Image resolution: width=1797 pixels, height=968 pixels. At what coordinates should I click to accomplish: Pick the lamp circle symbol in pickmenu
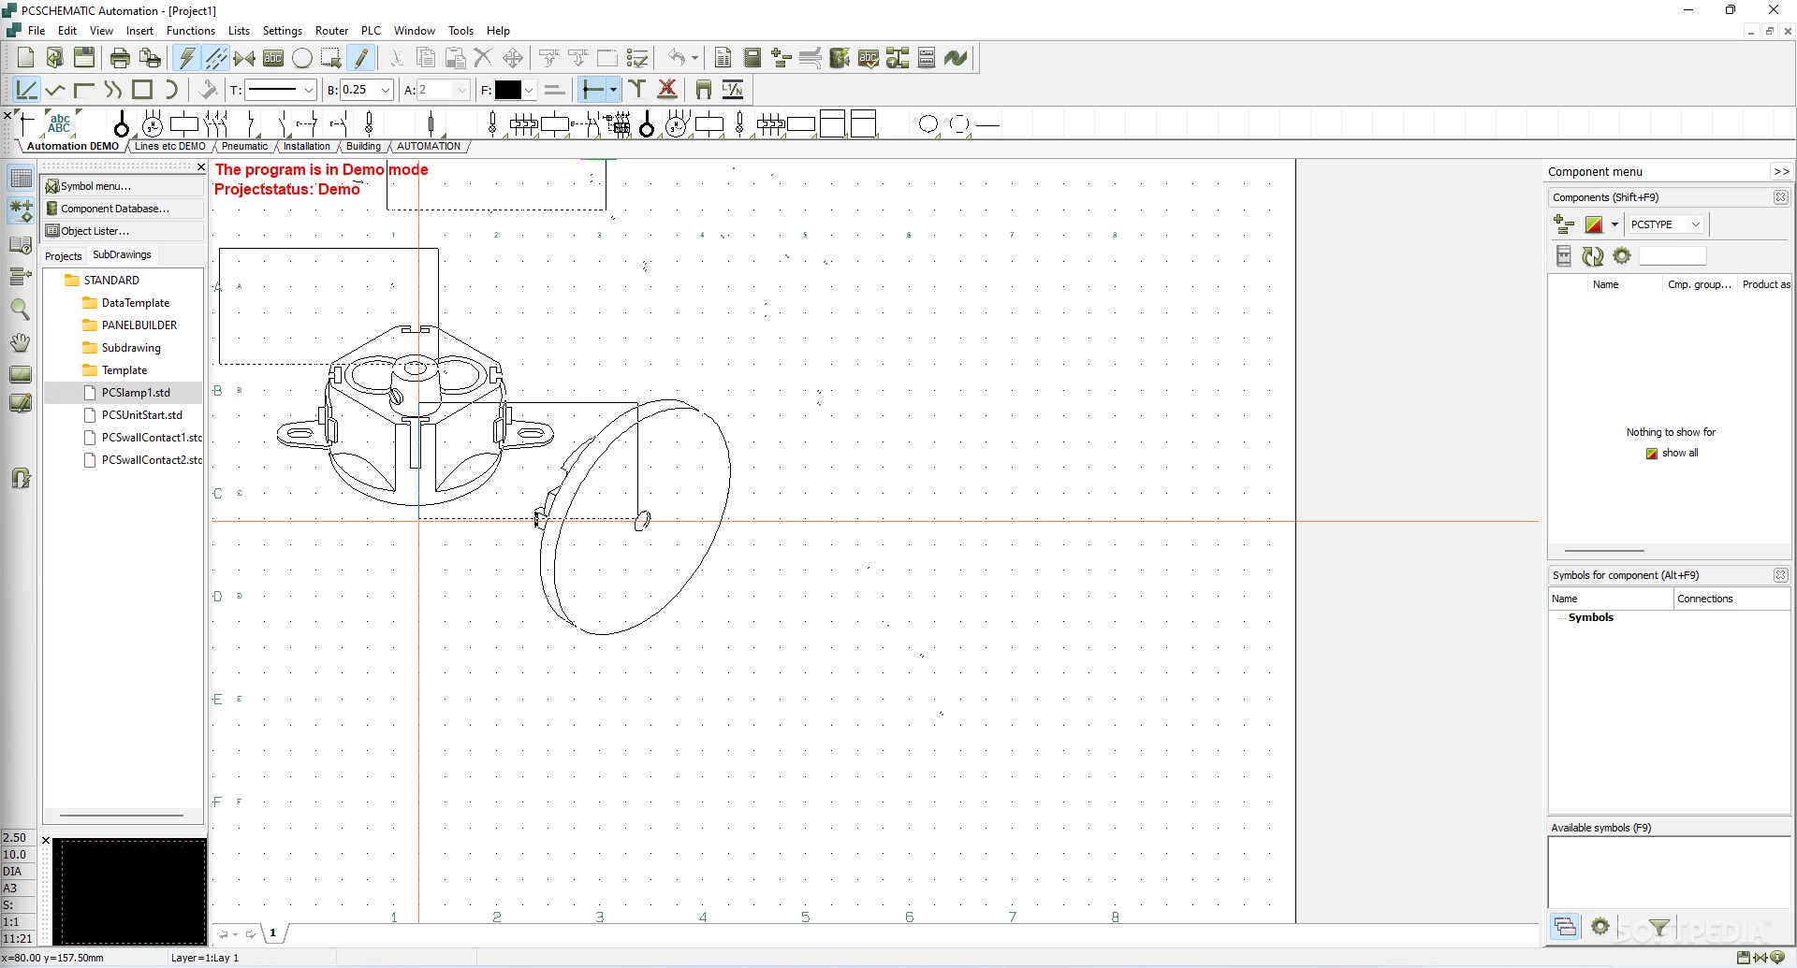121,123
